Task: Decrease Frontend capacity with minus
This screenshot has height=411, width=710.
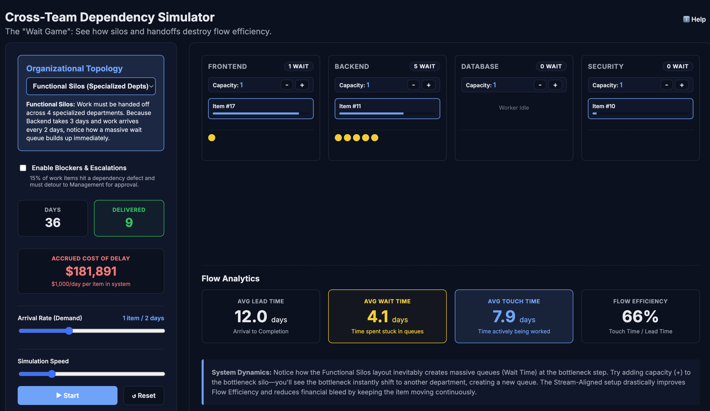Action: click(287, 85)
